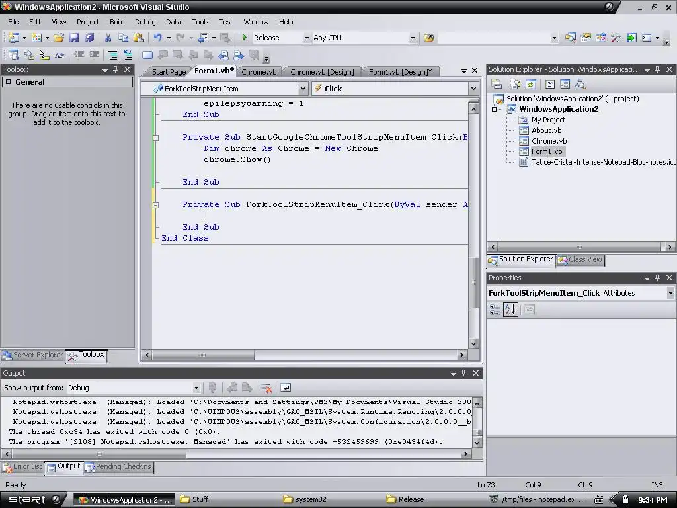The height and width of the screenshot is (508, 677).
Task: Click the New Project toolbar icon
Action: (14, 38)
